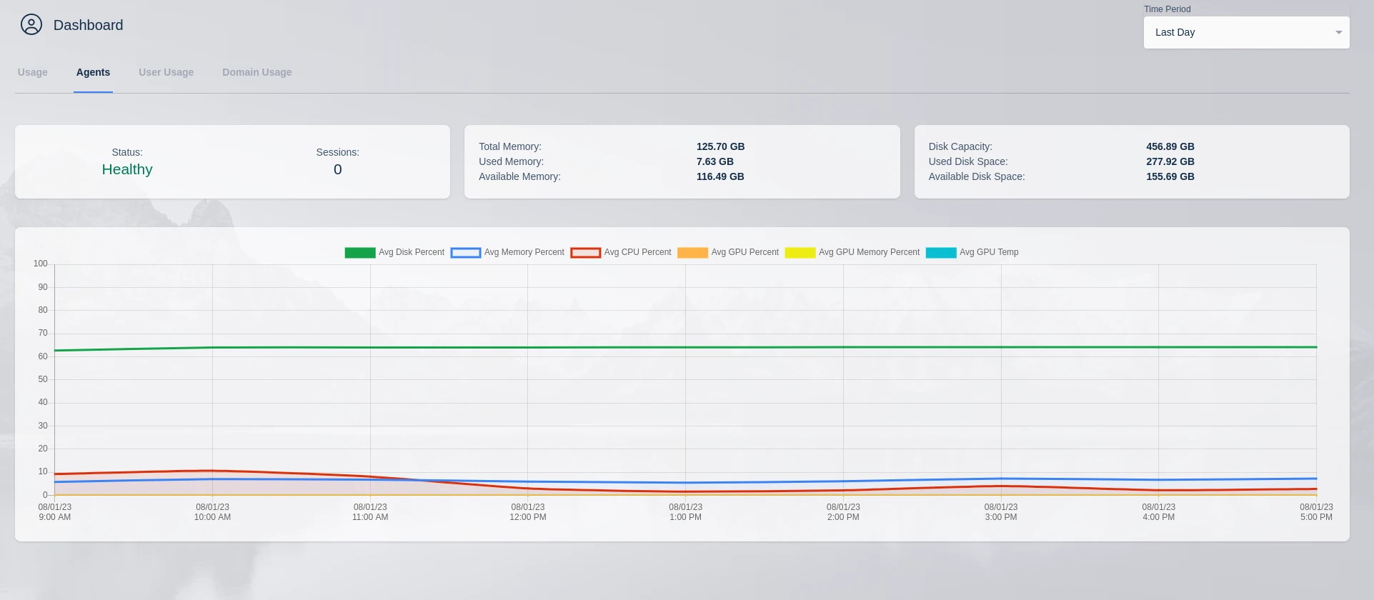Screen dimensions: 1374x600
Task: Toggle the Avg GPU Temp cyan swatch
Action: point(940,253)
